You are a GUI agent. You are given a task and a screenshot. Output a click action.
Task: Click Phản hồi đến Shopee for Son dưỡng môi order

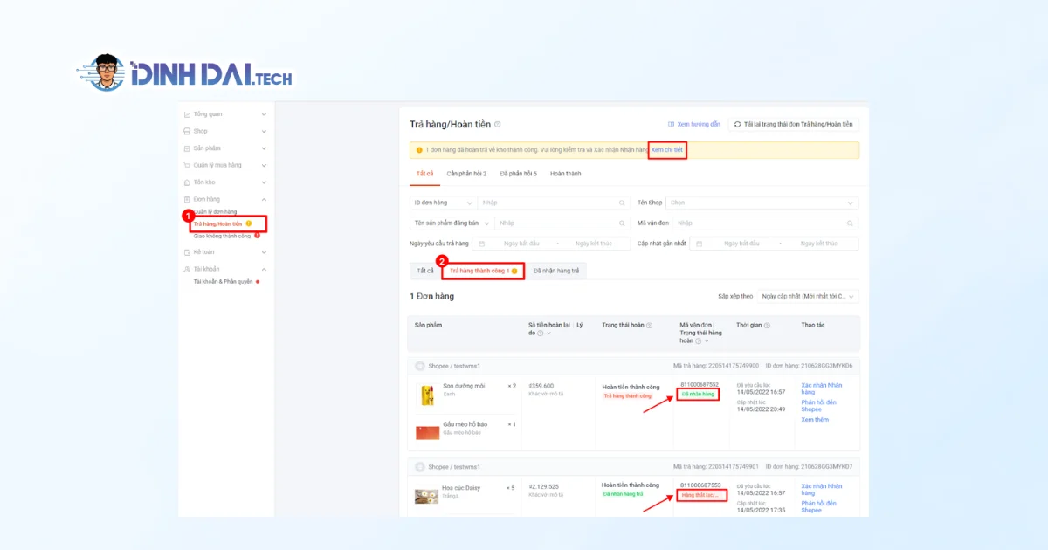818,406
